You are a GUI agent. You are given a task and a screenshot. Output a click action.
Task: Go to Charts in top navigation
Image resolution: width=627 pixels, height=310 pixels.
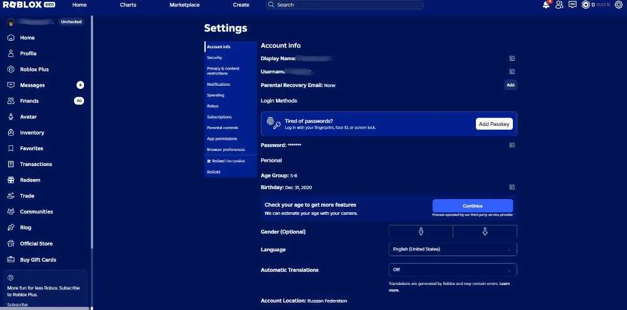(128, 5)
